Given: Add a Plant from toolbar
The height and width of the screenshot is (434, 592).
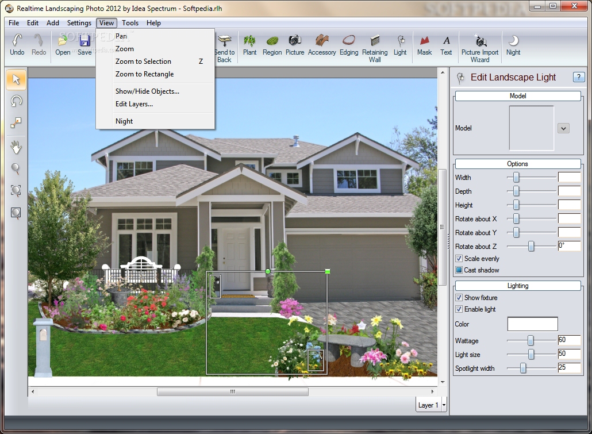Looking at the screenshot, I should click(249, 45).
